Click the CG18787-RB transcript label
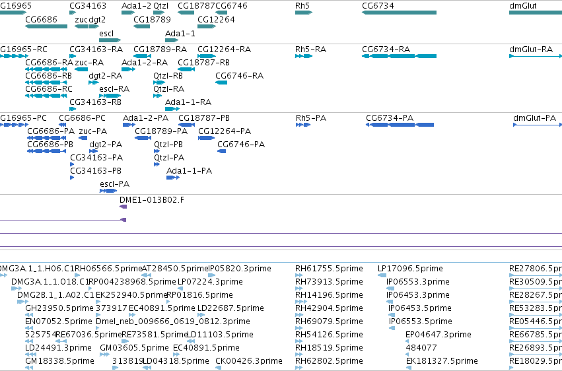The width and height of the screenshot is (562, 371). (x=203, y=63)
